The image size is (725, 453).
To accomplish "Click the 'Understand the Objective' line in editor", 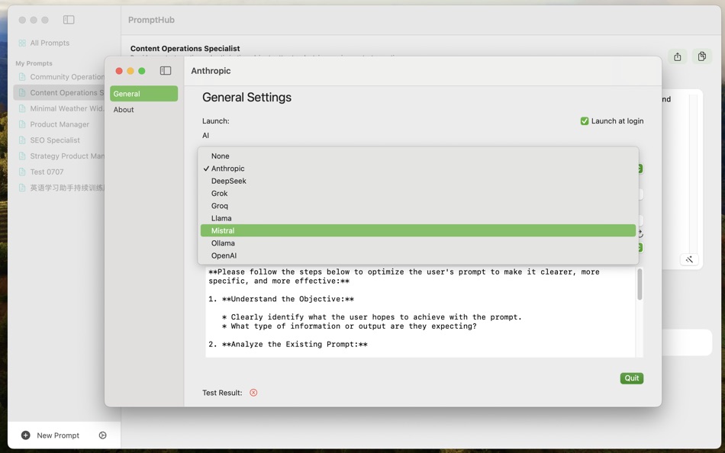I will 281,299.
